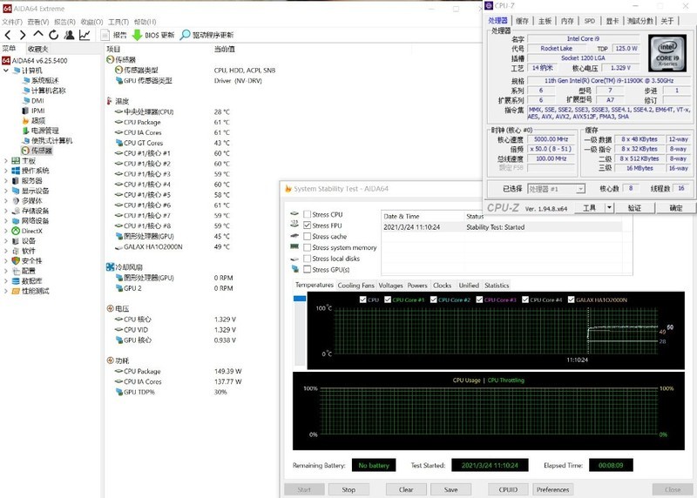Uncheck the Stress FPU checkbox
This screenshot has height=498, width=697.
coord(307,225)
